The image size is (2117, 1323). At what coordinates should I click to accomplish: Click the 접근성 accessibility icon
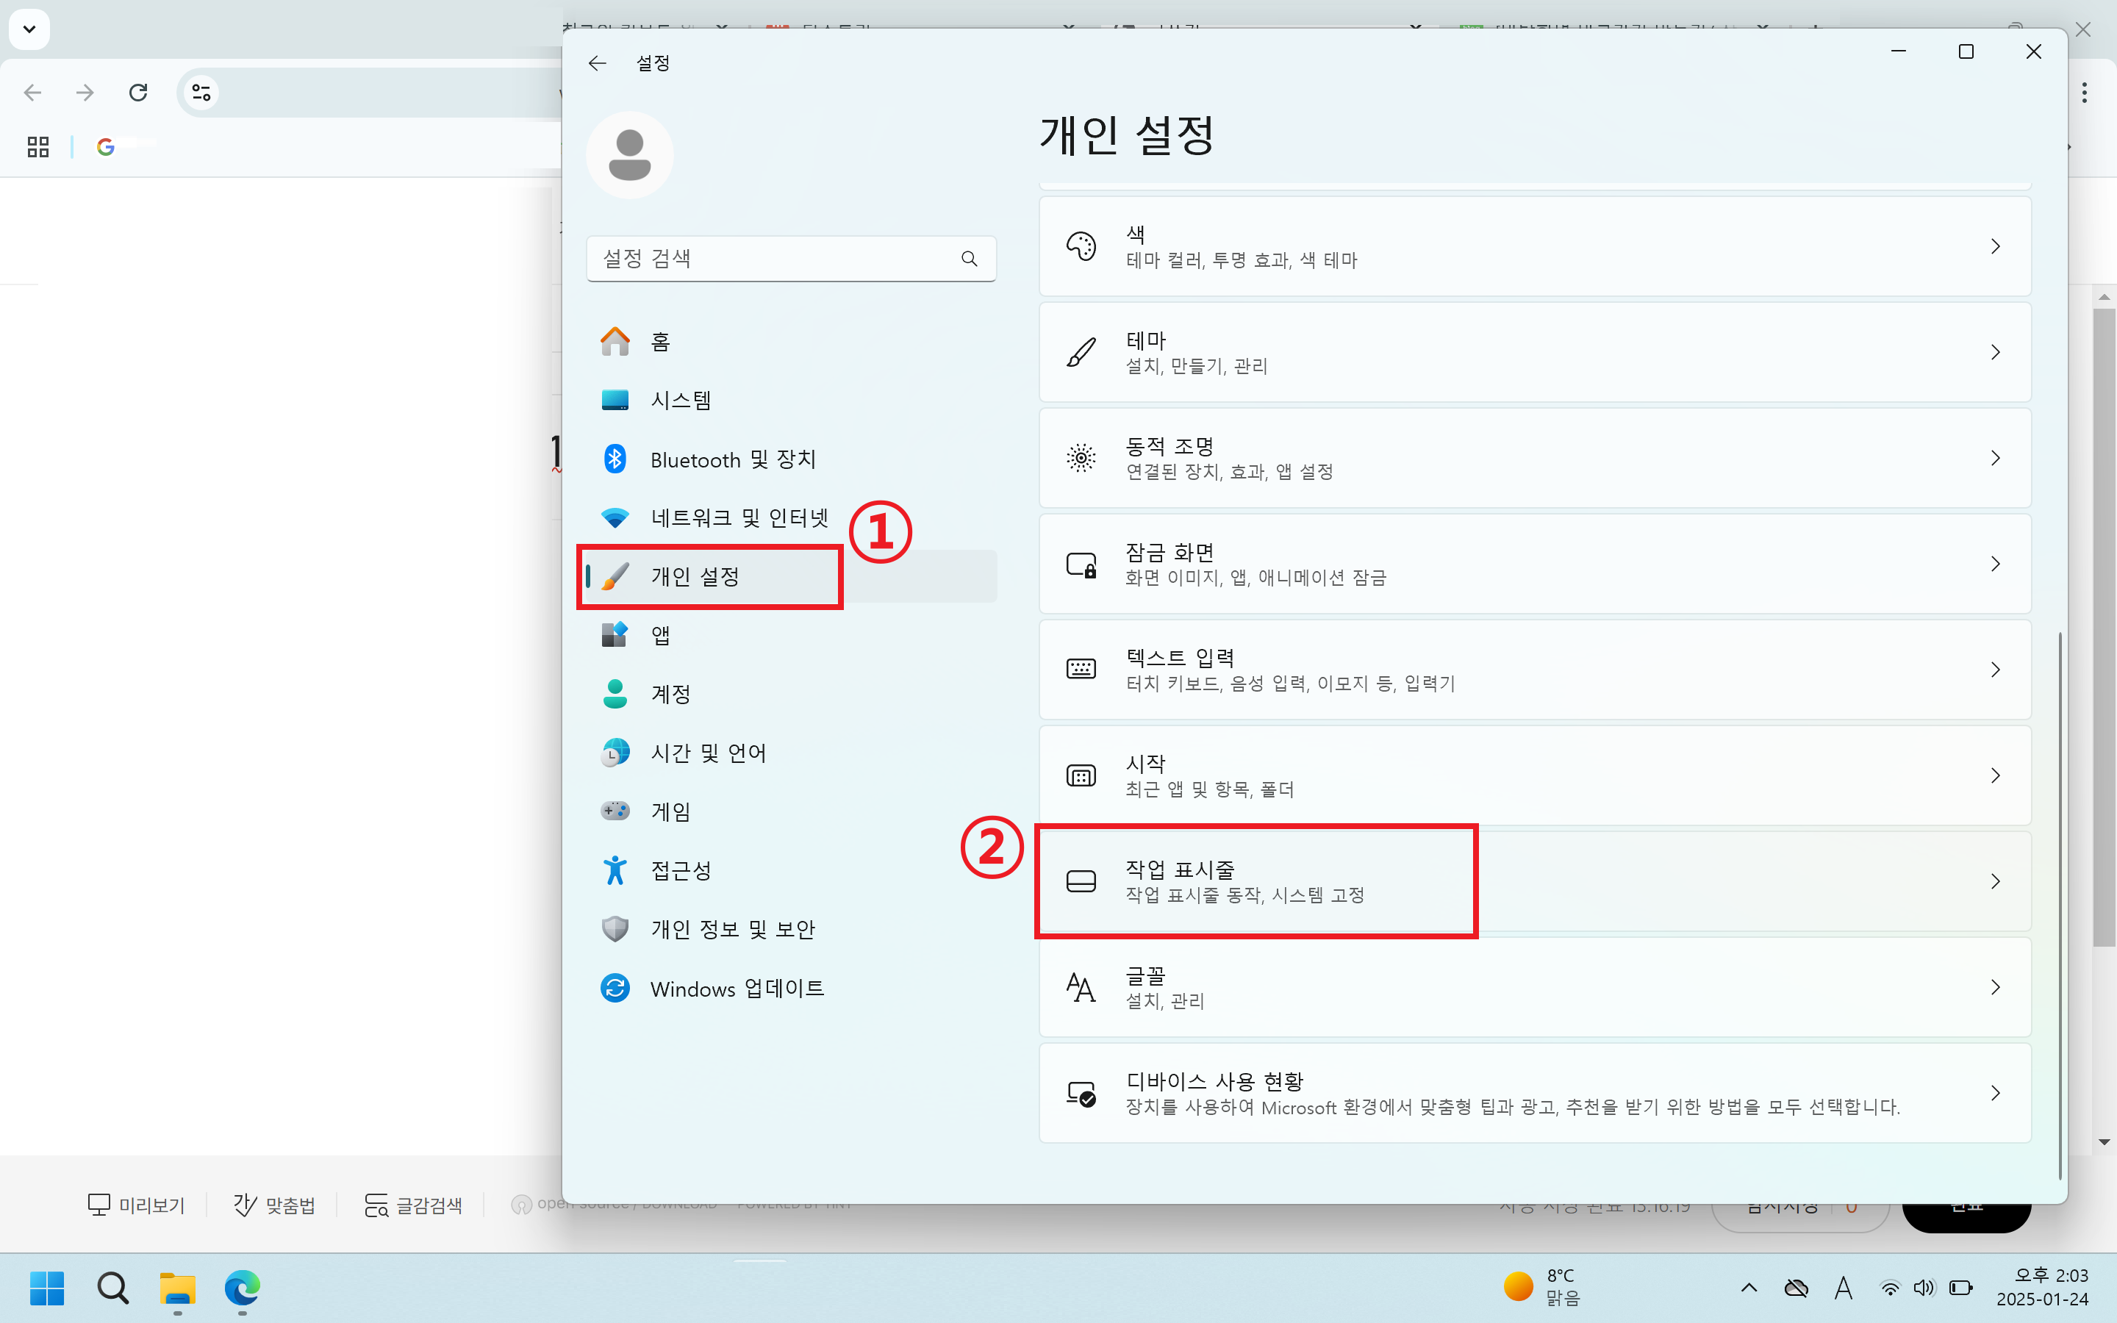(x=615, y=869)
